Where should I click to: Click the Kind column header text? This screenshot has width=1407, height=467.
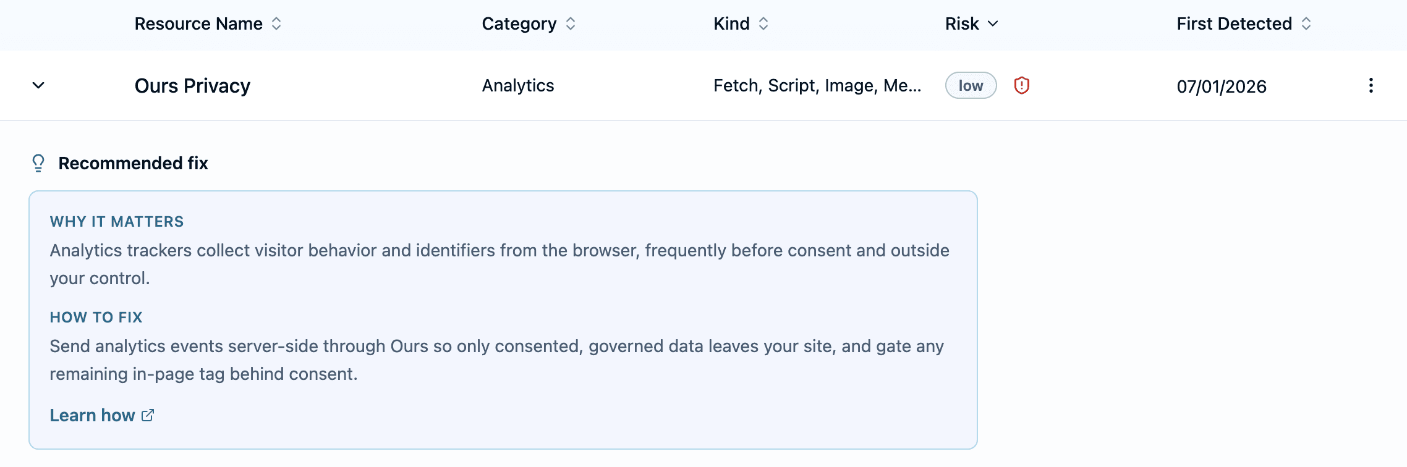coord(731,23)
